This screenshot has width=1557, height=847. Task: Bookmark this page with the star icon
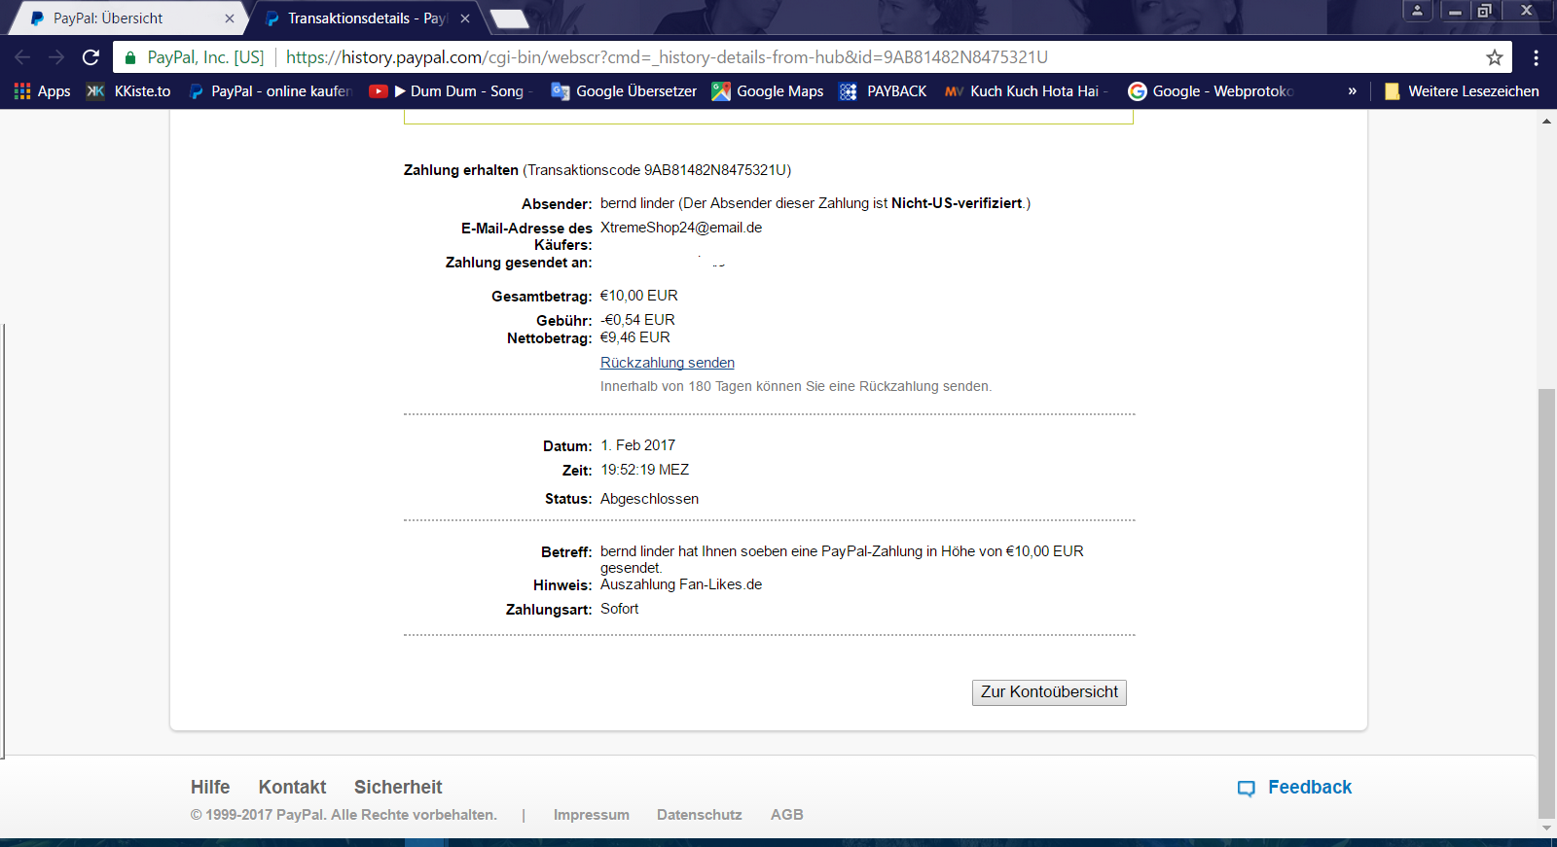click(1494, 57)
